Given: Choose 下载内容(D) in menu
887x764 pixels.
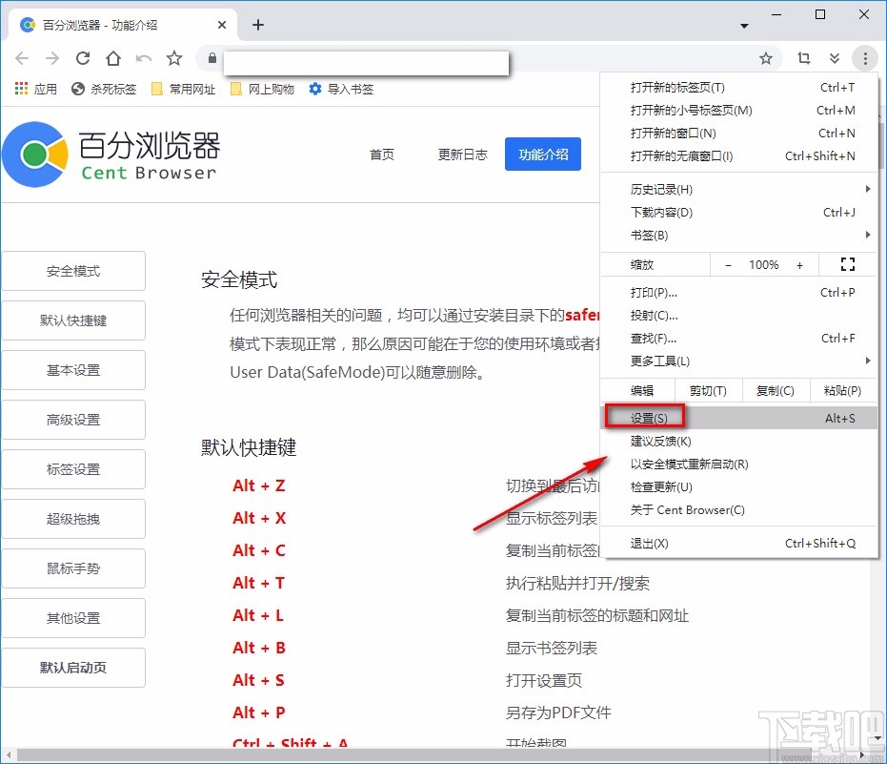Looking at the screenshot, I should [738, 212].
